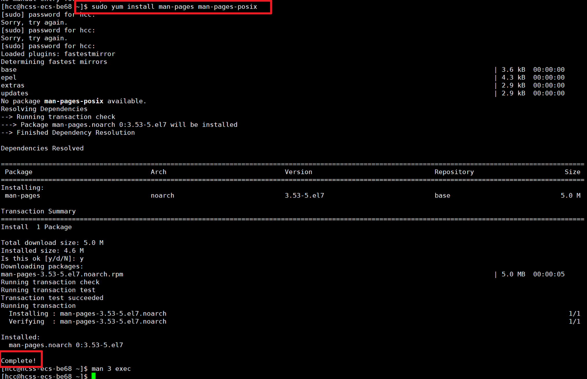Click the 'Package' column header
Viewport: 587px width, 379px height.
click(19, 172)
